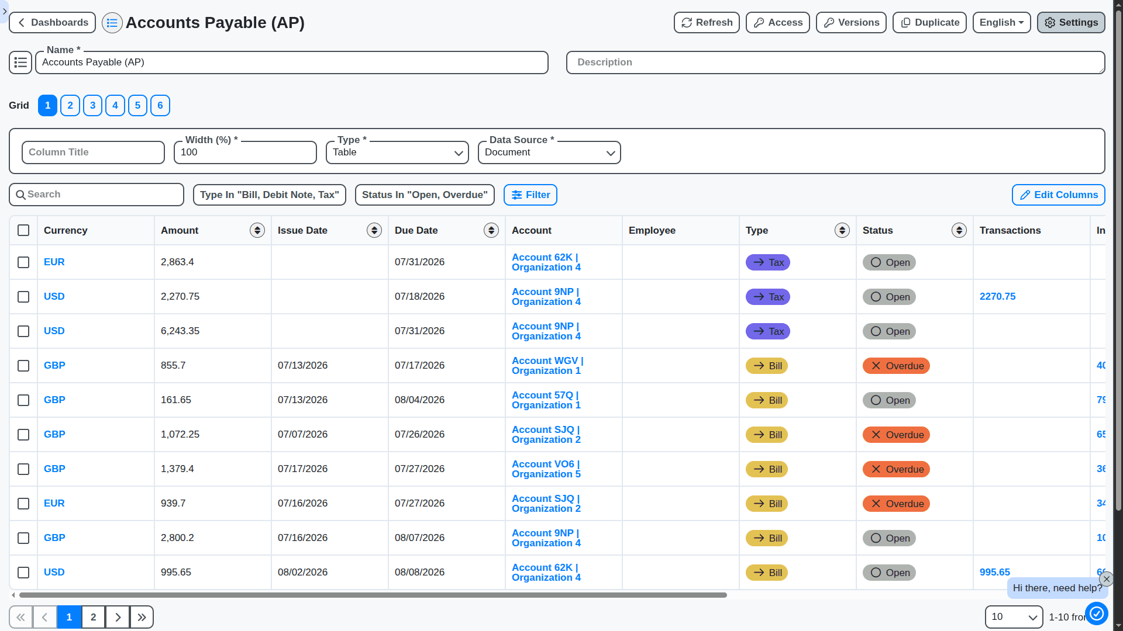Click the list icon button beside the Name field
Screen dimensions: 1123x631
(x=20, y=63)
